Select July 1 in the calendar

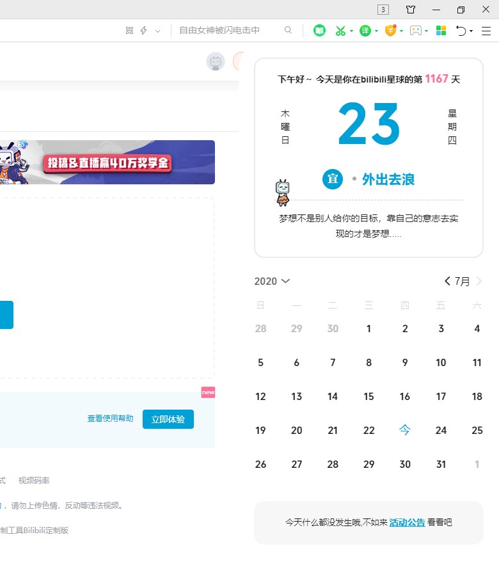click(x=368, y=329)
